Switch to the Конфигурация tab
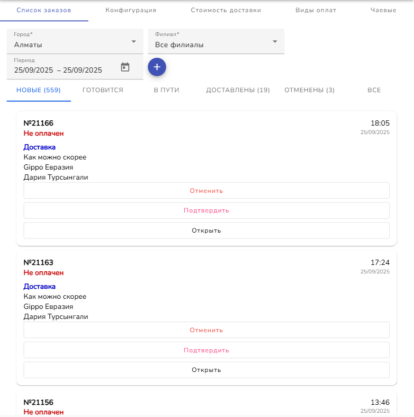This screenshot has width=414, height=417. [x=131, y=10]
